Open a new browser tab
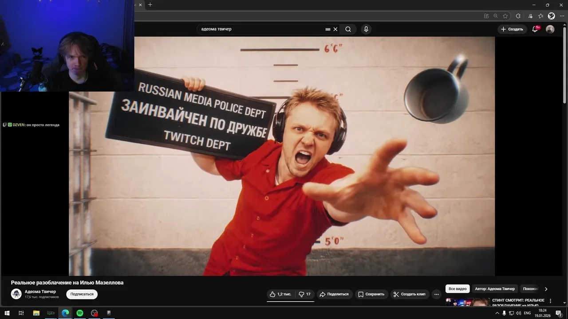The height and width of the screenshot is (319, 568). 150,5
